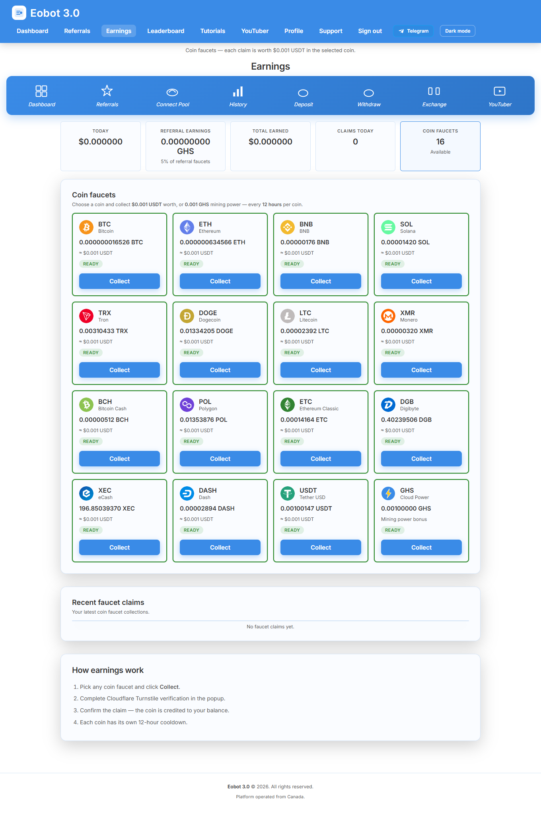The image size is (541, 813).
Task: Collect the POL faucet
Action: coord(220,459)
